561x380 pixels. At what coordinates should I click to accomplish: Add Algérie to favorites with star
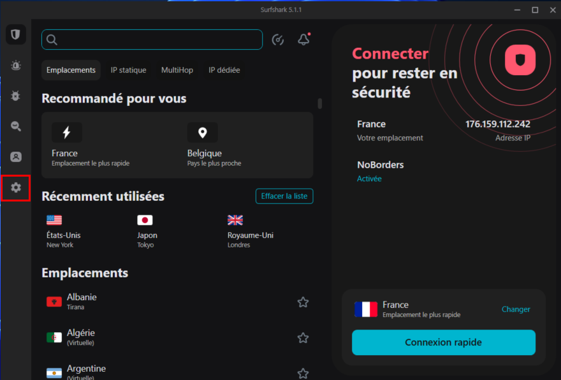[x=303, y=338]
